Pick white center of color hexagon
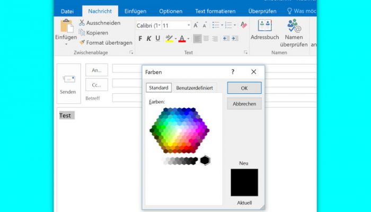 tap(179, 130)
